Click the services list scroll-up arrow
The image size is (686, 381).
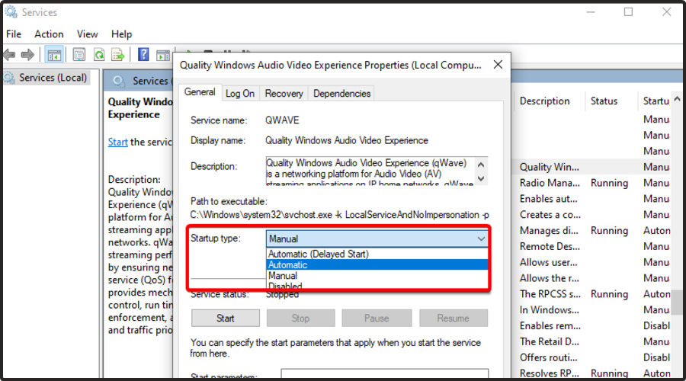[x=677, y=99]
